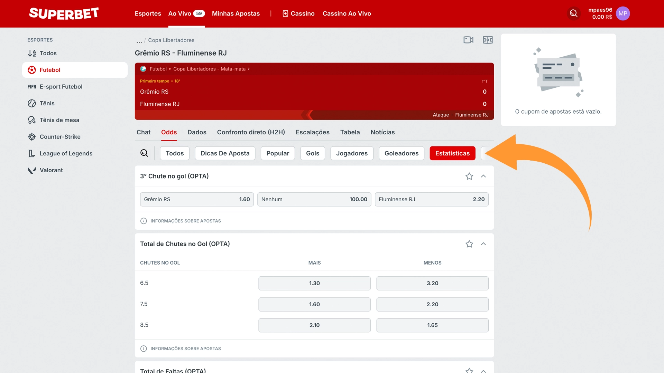664x373 pixels.
Task: Bet on Grêmio RS at 1.60
Action: [x=197, y=199]
